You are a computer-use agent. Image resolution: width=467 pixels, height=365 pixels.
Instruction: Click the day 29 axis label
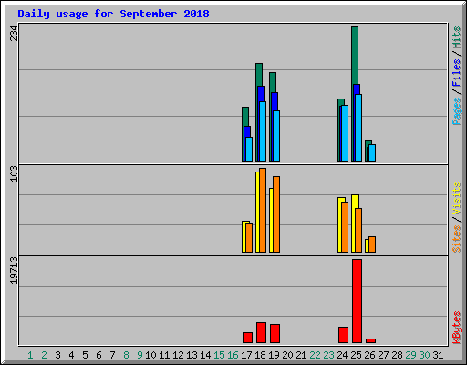[x=410, y=355]
